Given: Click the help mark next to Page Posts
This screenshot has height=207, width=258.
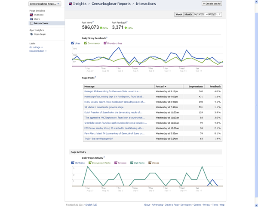Looking at the screenshot, I should pos(95,77).
